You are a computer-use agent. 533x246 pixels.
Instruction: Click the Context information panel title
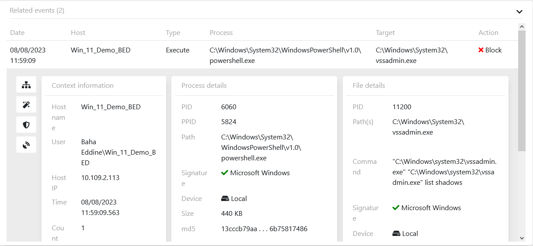pyautogui.click(x=83, y=86)
